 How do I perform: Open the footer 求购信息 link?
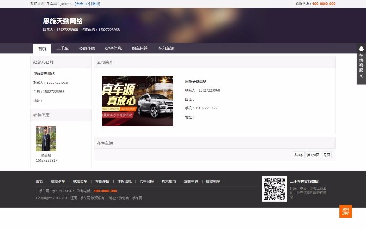(124, 181)
